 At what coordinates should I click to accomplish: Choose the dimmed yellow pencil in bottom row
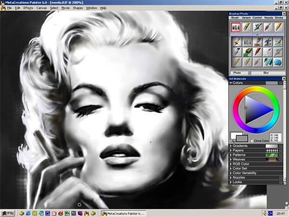click(x=237, y=62)
